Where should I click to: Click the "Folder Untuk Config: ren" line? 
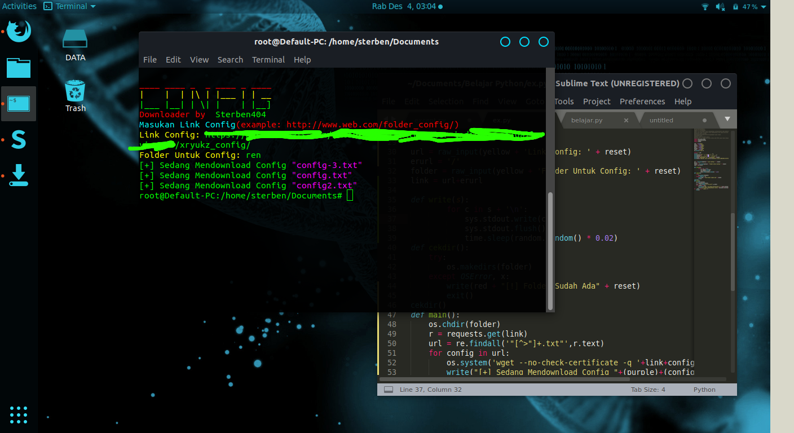tap(200, 155)
